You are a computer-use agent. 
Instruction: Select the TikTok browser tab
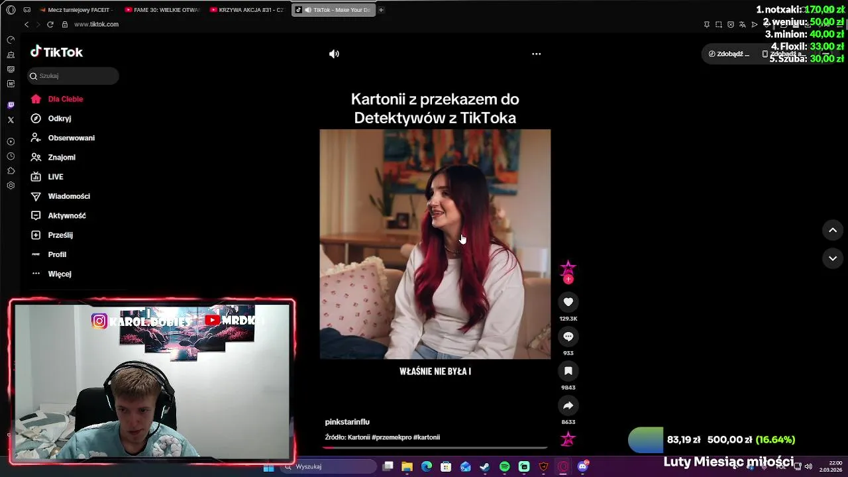(333, 10)
